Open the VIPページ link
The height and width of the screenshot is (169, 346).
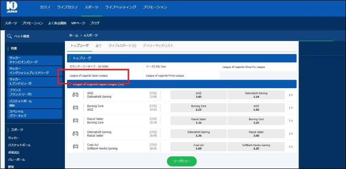click(78, 23)
